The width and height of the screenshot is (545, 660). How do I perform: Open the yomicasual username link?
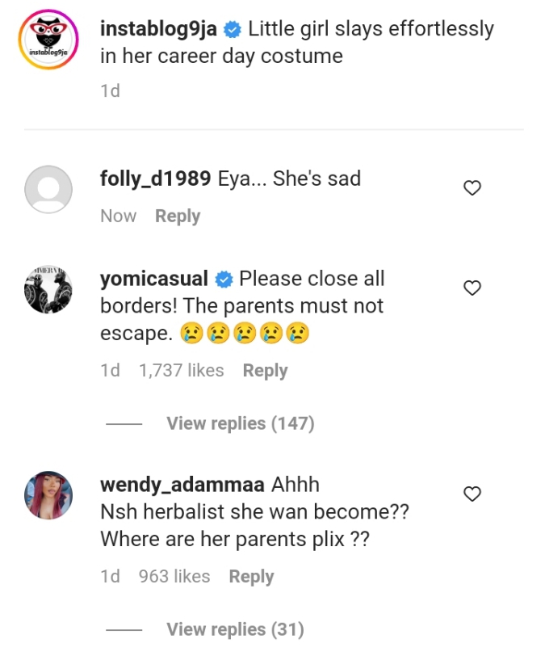click(153, 279)
